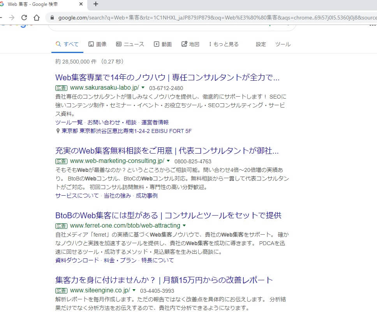Go to the browser home page
This screenshot has width=377, height=313.
(37, 18)
